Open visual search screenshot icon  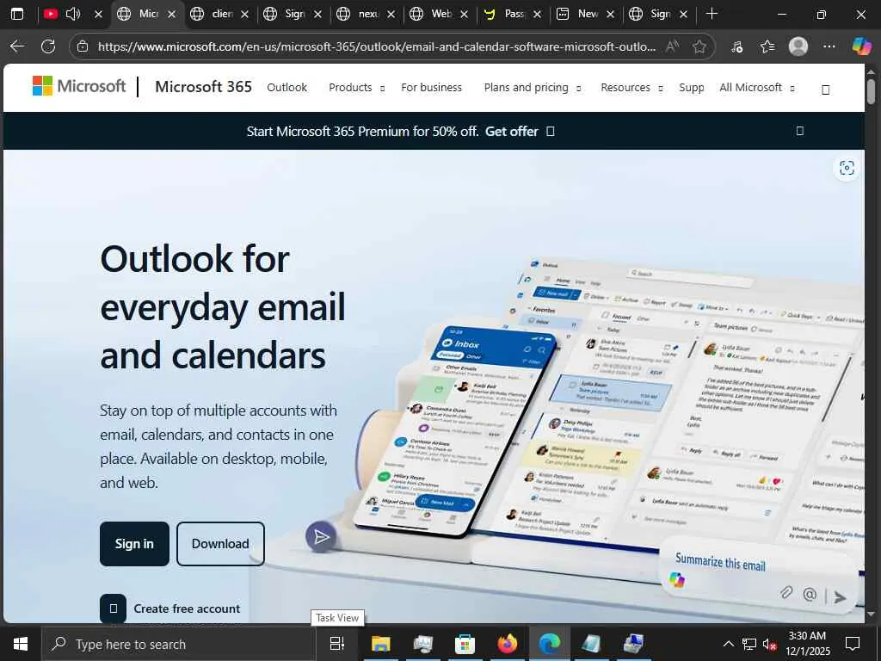(847, 168)
